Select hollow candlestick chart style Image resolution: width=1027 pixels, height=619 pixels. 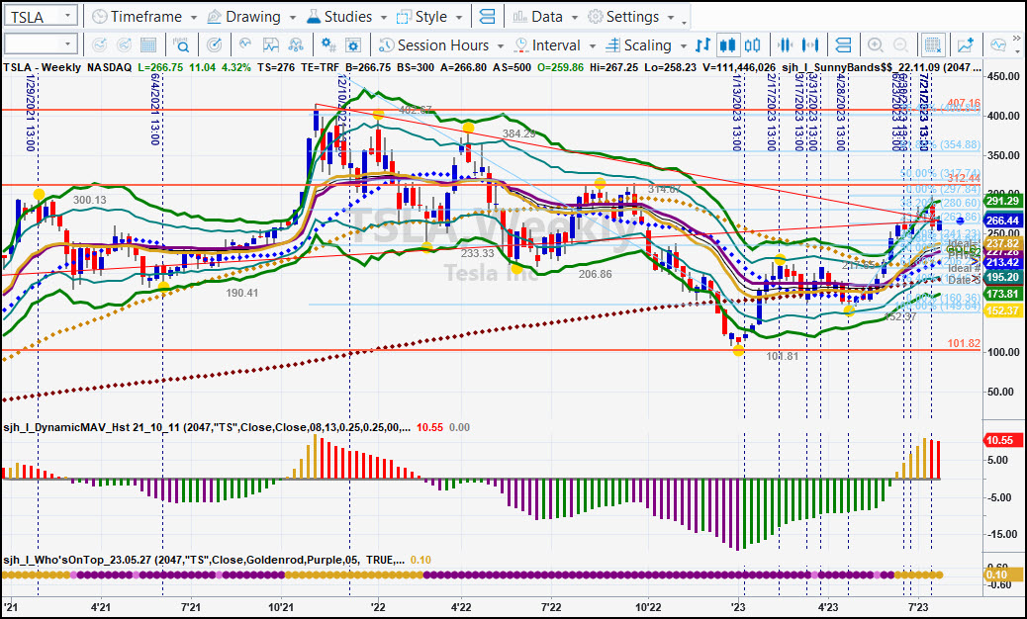pos(753,45)
